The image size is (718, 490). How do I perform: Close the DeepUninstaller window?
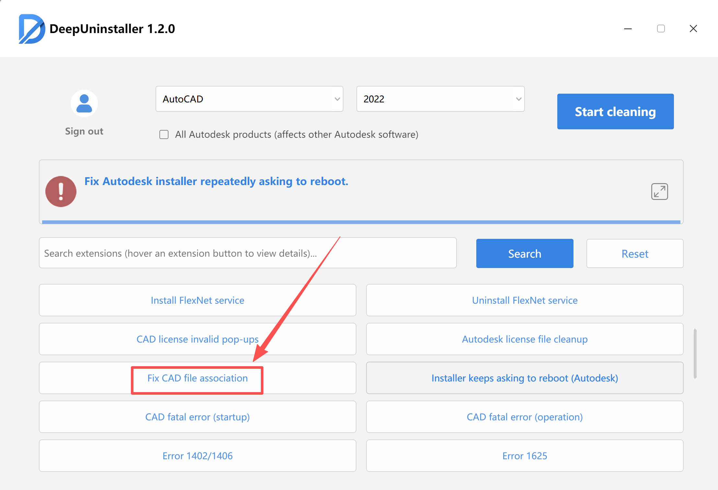pyautogui.click(x=693, y=29)
